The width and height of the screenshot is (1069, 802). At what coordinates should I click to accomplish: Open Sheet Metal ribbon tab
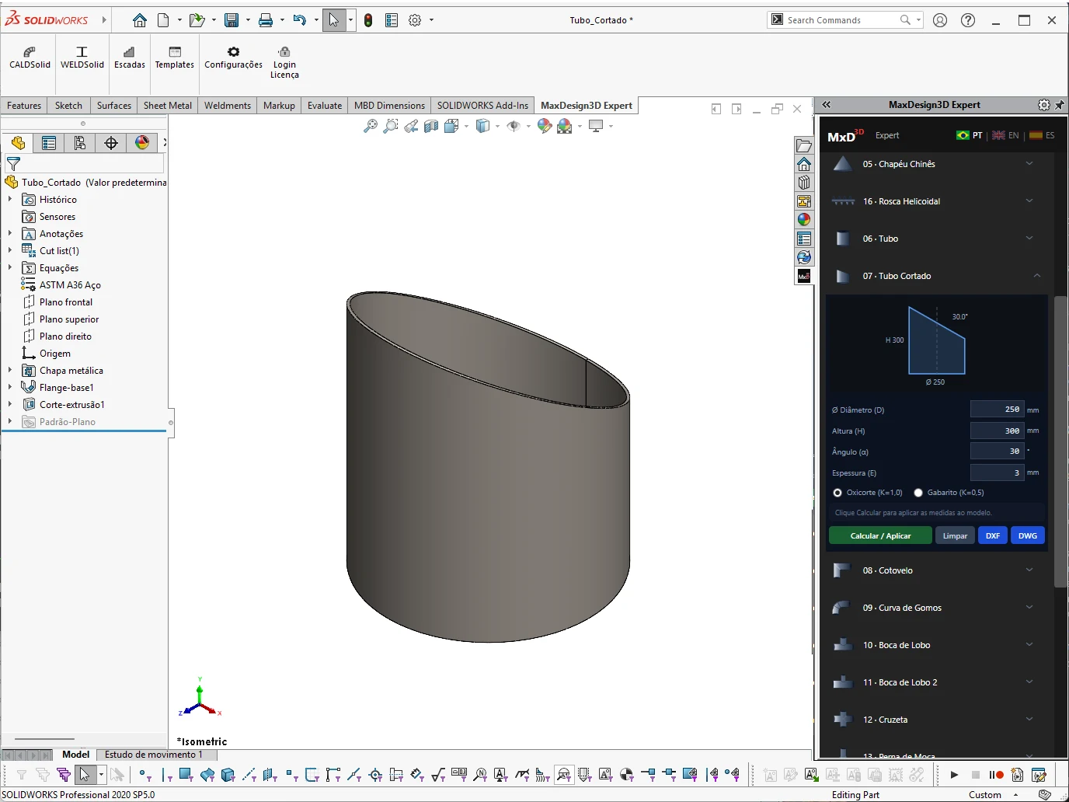168,106
